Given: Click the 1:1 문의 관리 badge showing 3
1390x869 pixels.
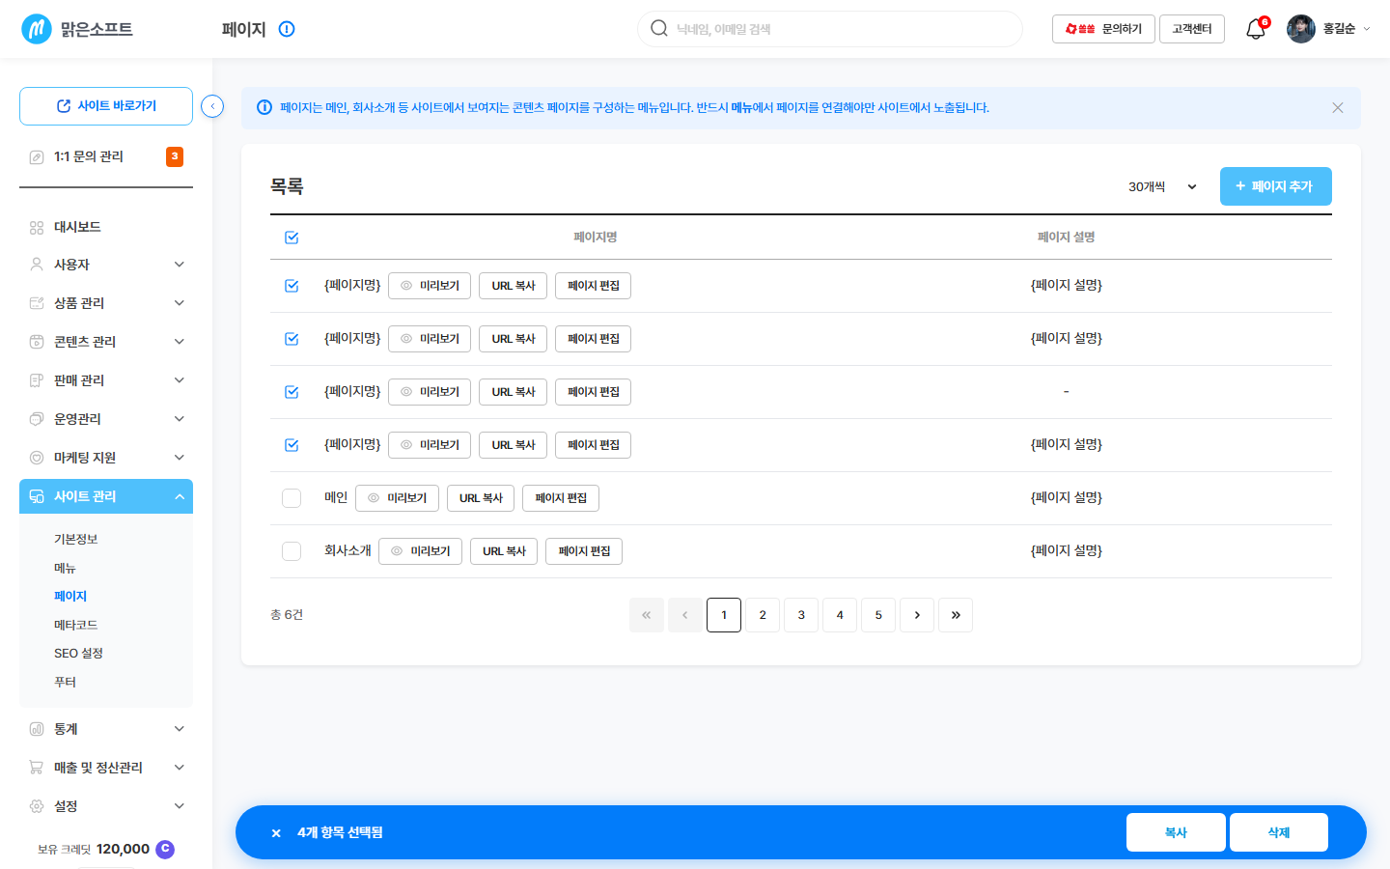Looking at the screenshot, I should (175, 156).
